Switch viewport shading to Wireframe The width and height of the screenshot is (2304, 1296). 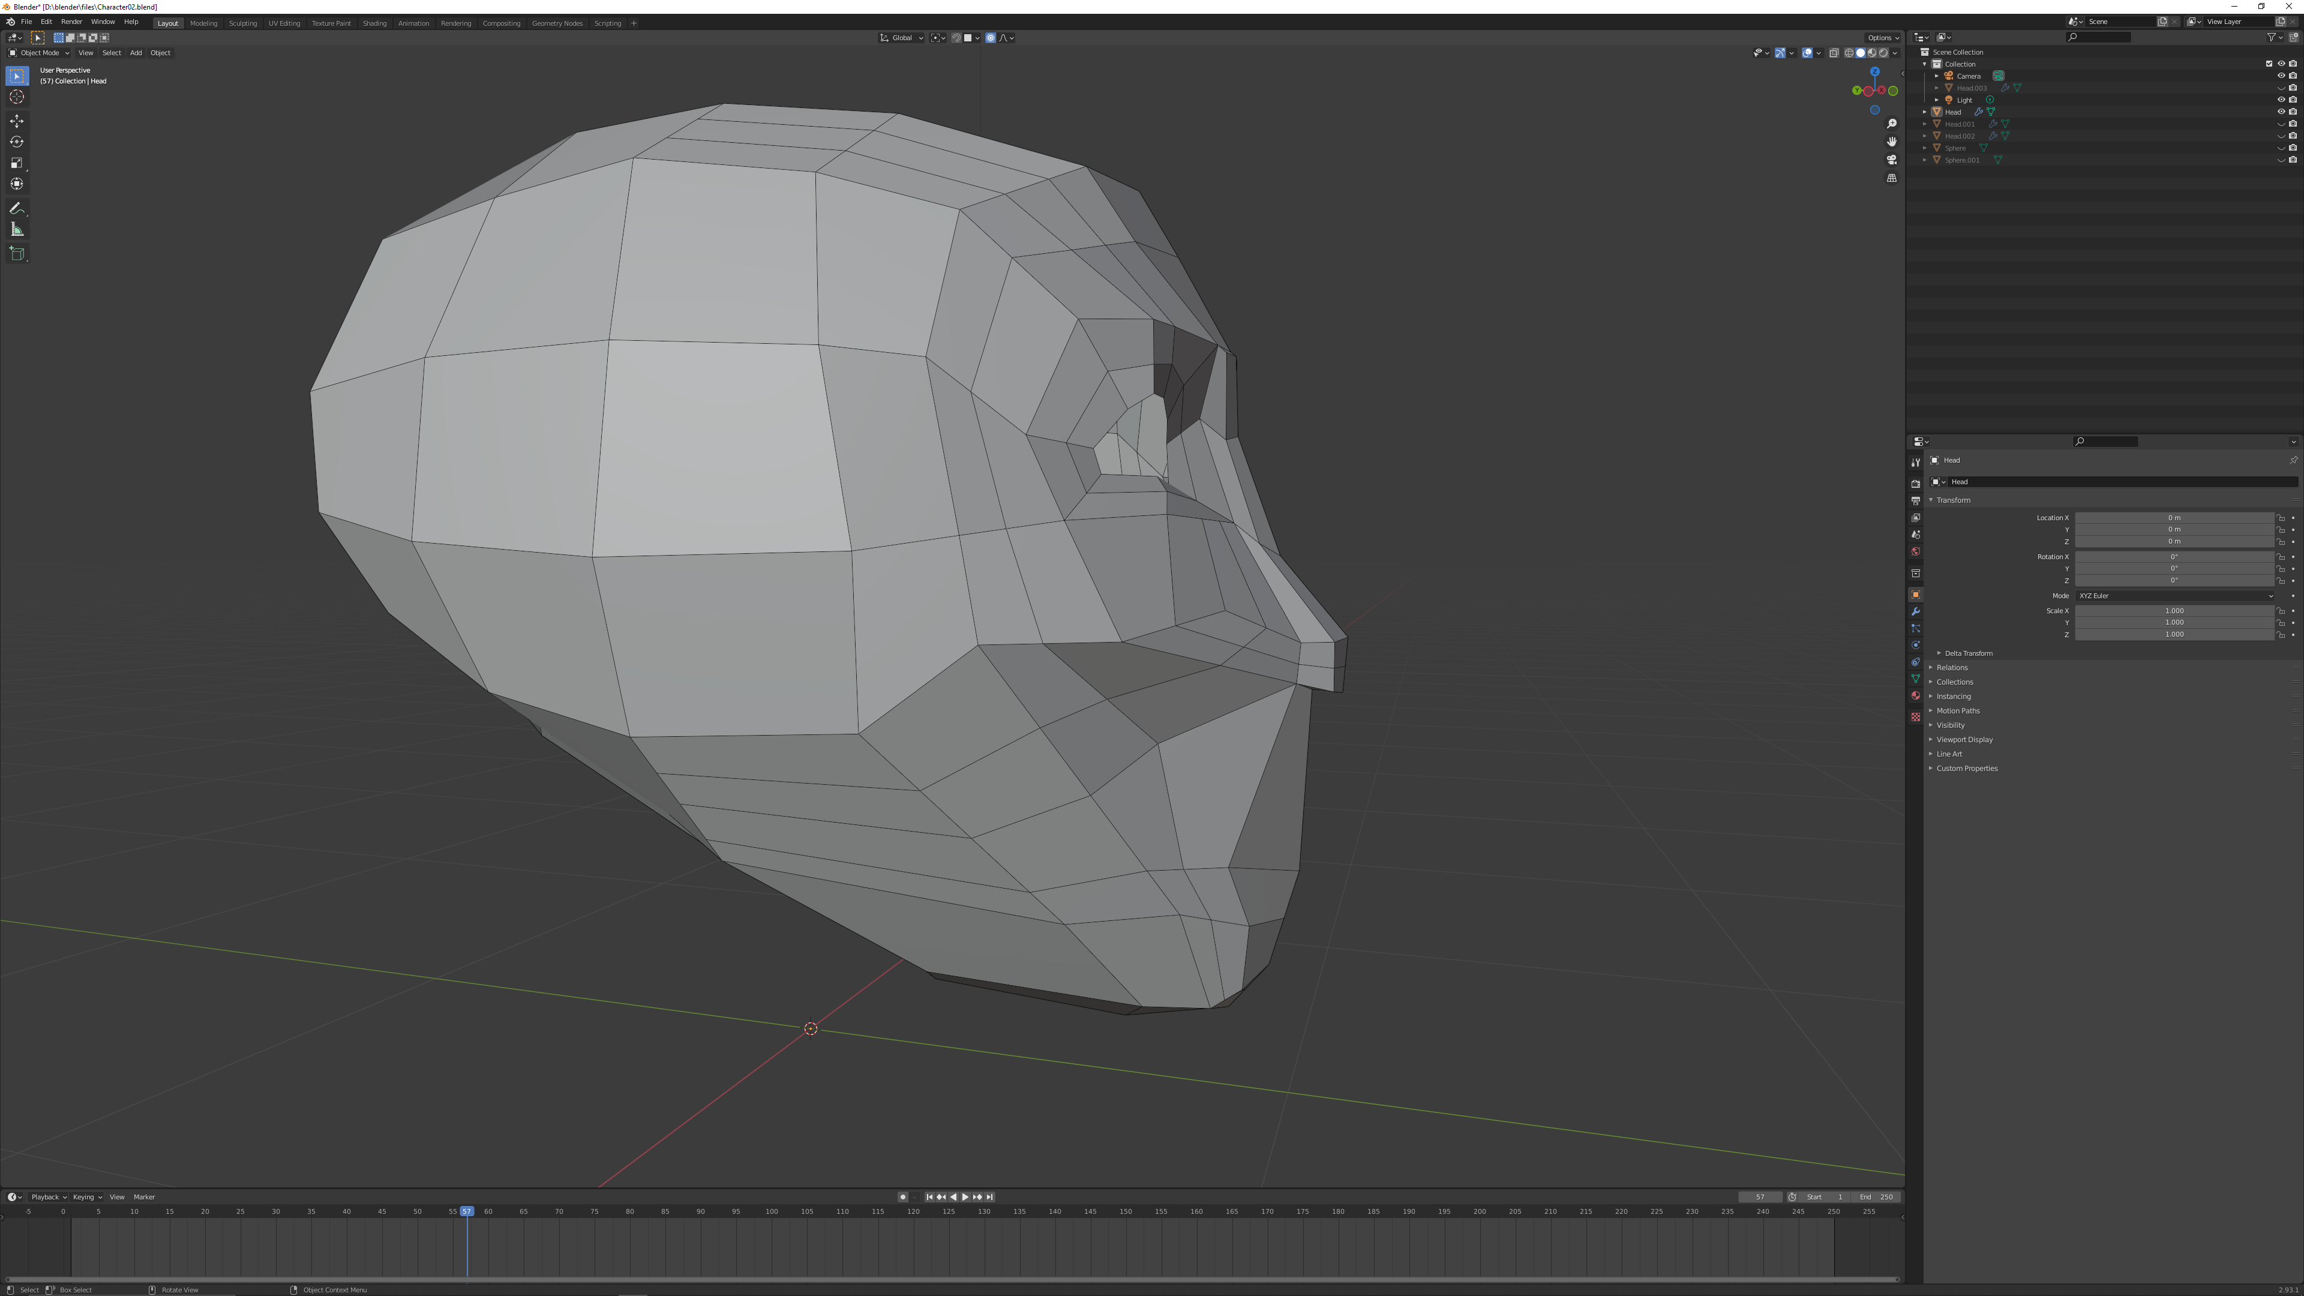point(1849,53)
